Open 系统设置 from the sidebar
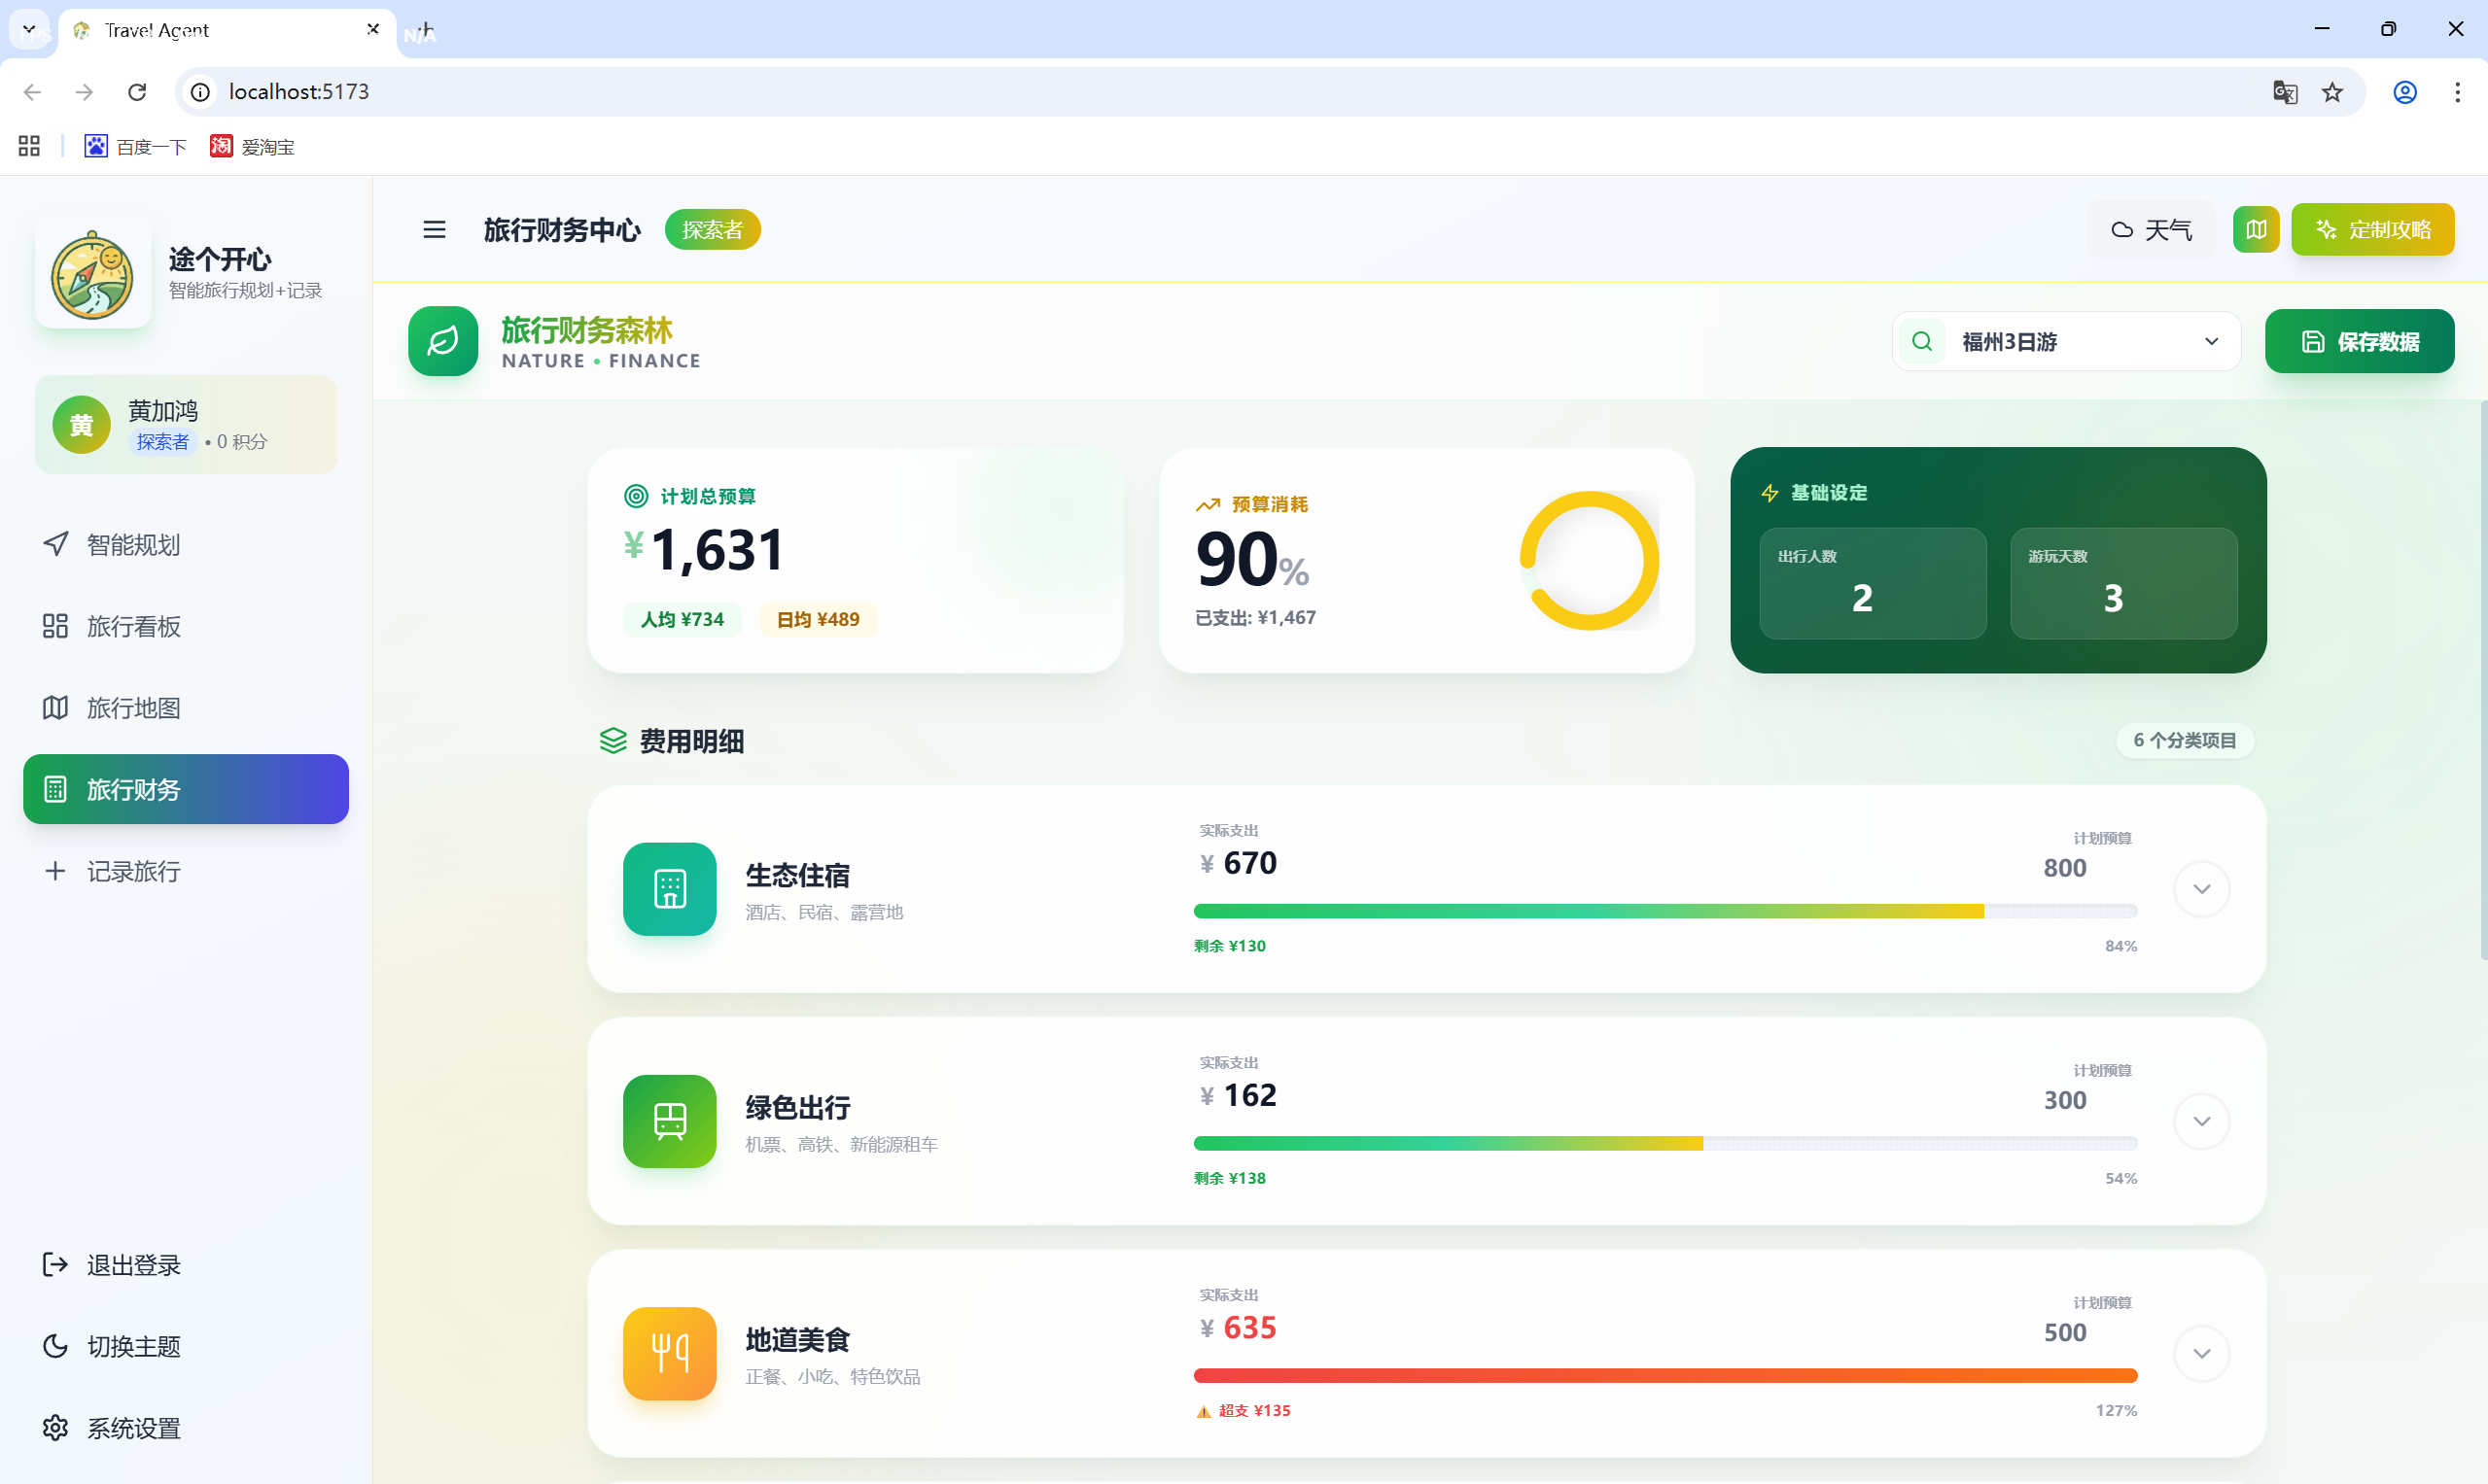 point(133,1428)
